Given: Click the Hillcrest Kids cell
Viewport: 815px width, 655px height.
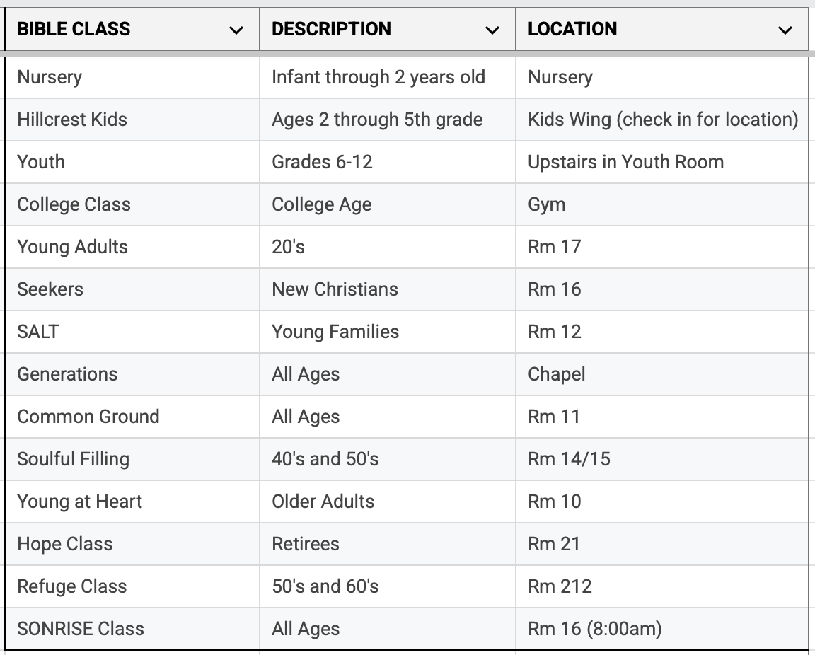Looking at the screenshot, I should (x=132, y=120).
